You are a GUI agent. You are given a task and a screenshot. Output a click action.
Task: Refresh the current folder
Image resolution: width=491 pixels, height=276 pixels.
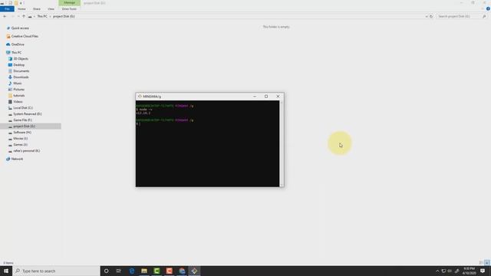431,16
